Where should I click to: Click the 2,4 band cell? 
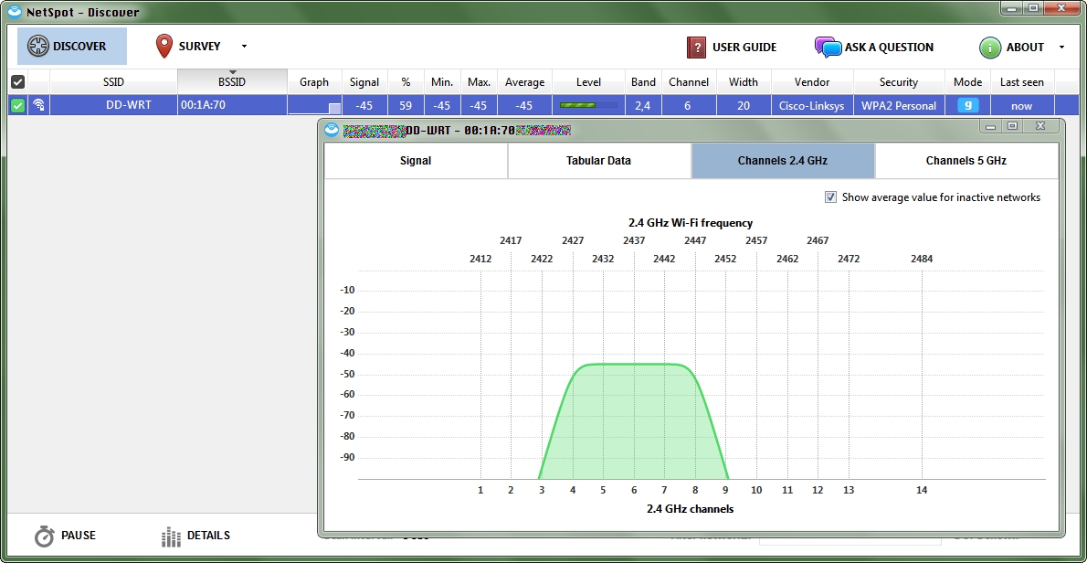click(x=643, y=105)
